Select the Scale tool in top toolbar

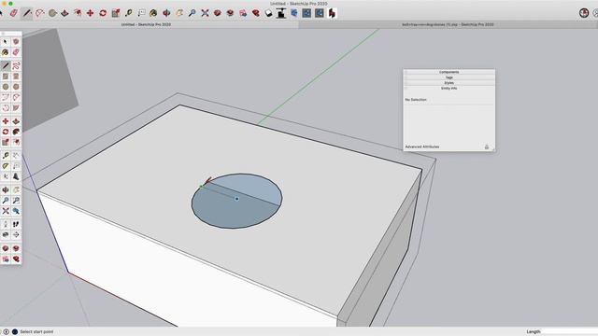[116, 13]
